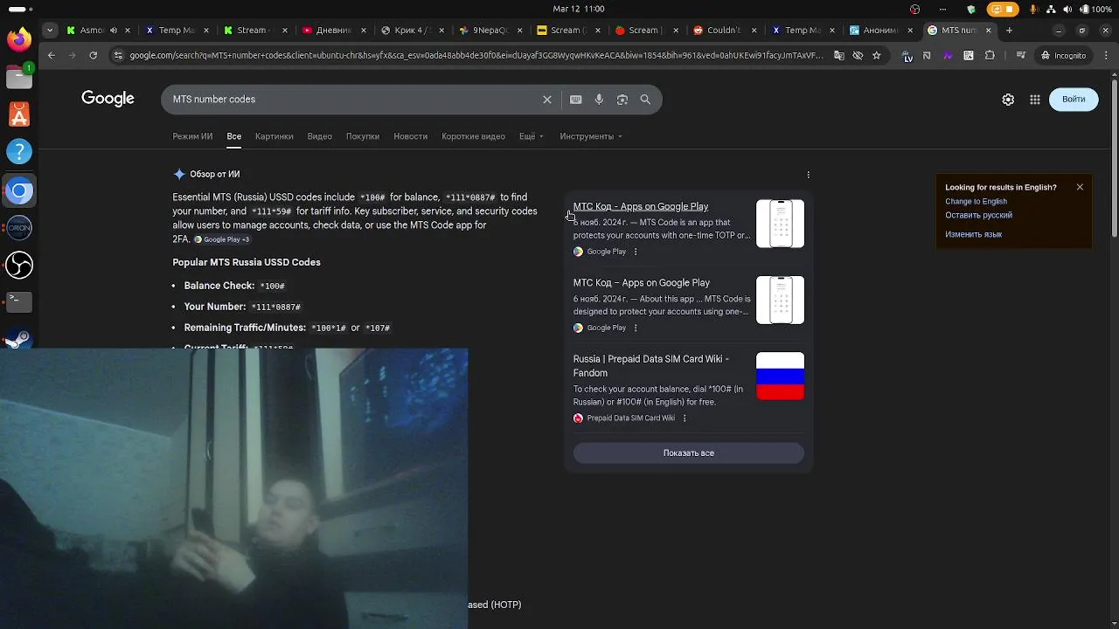Open the media controls icon in toolbar
1119x629 pixels.
[x=1020, y=55]
